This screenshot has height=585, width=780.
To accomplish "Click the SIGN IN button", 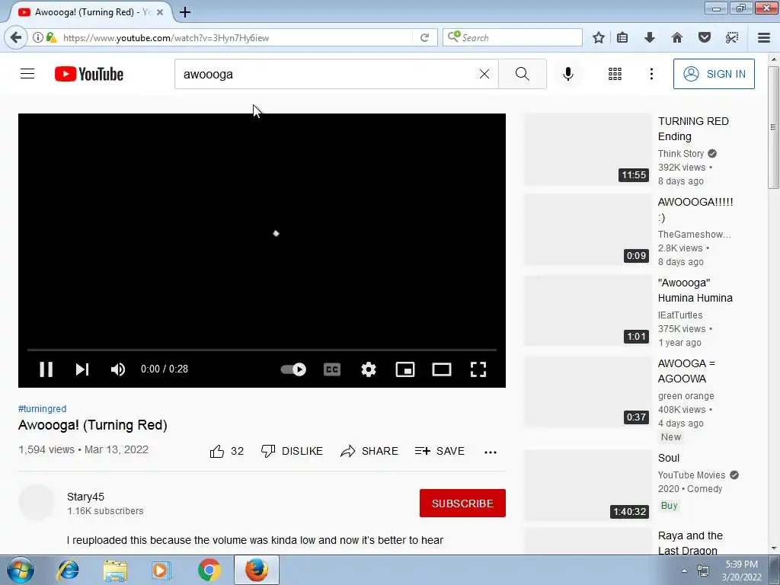I will [x=714, y=74].
